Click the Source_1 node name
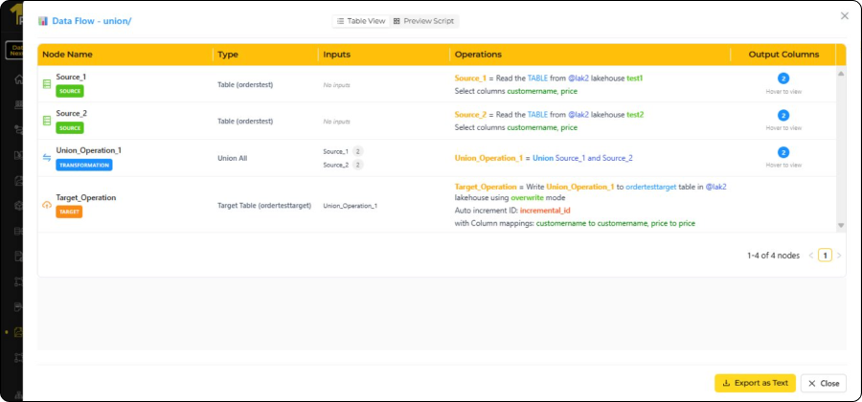This screenshot has width=862, height=402. pyautogui.click(x=71, y=77)
